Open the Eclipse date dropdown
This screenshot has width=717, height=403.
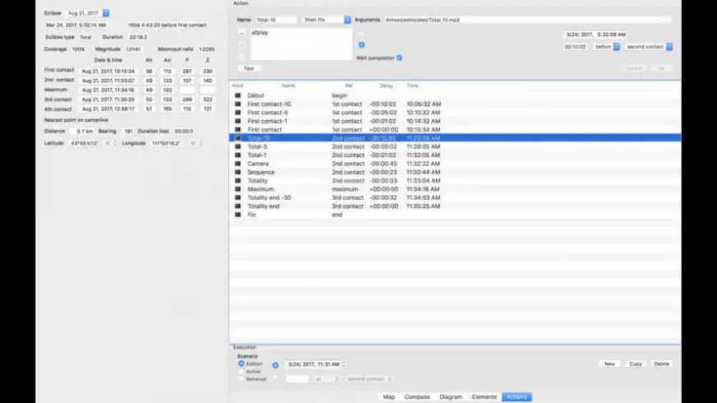(x=105, y=13)
